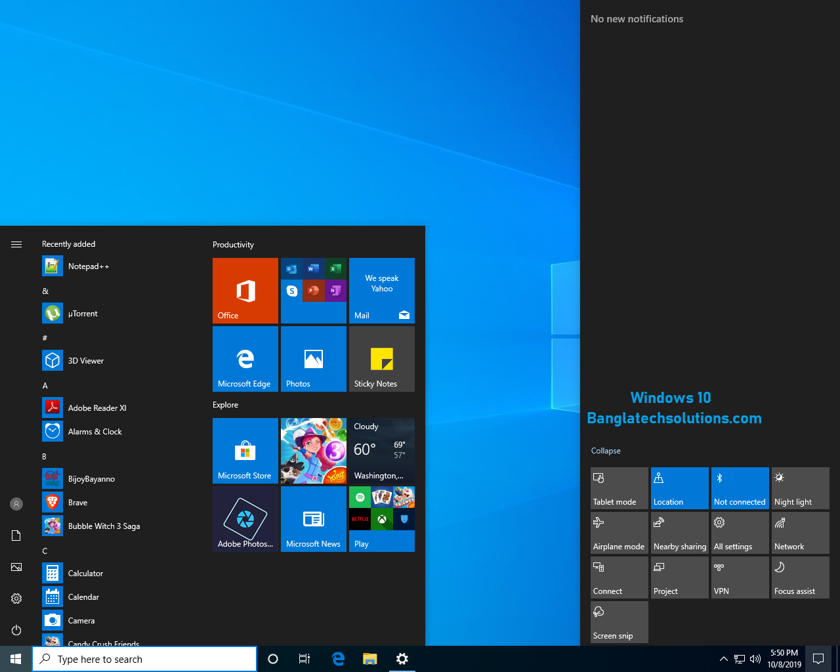The height and width of the screenshot is (672, 840).
Task: Open the Sticky Notes tile
Action: tap(382, 359)
